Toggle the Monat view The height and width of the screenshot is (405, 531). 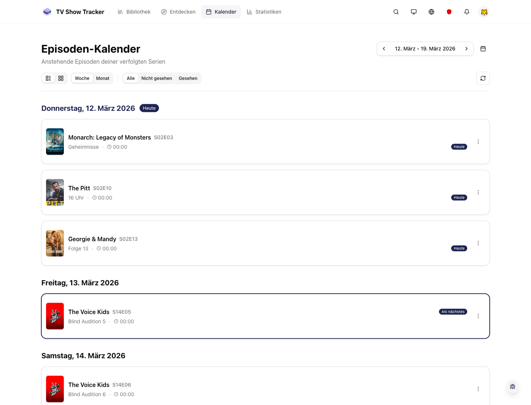[103, 78]
